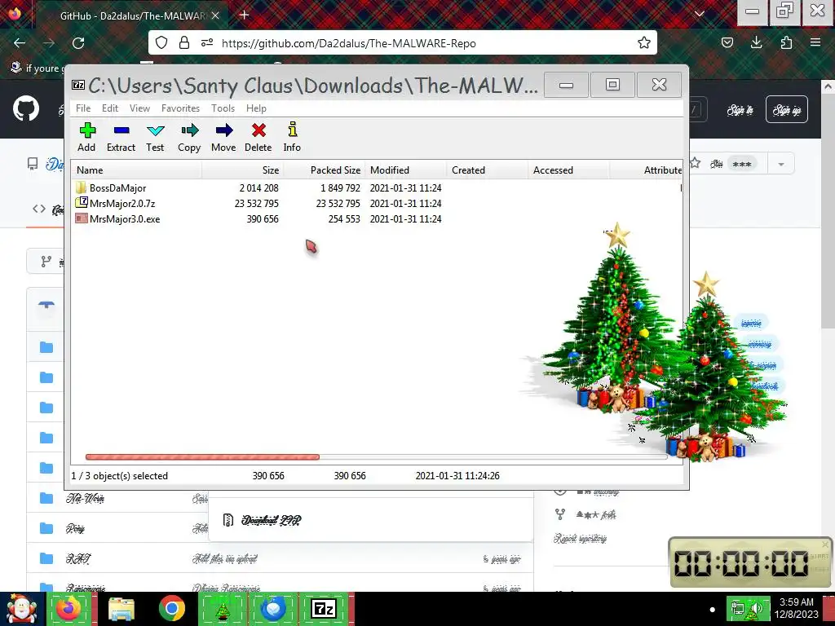This screenshot has height=626, width=835.
Task: Open the Favorites menu in 7-Zip
Action: click(180, 108)
